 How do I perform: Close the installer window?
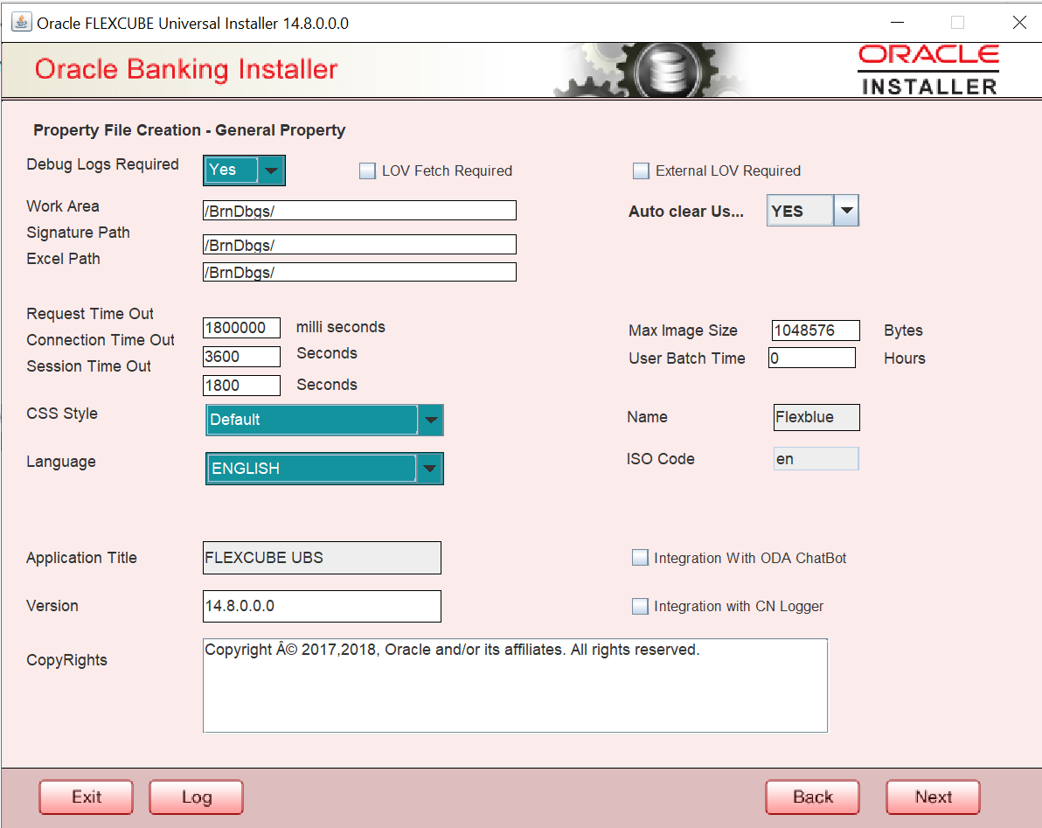1019,23
